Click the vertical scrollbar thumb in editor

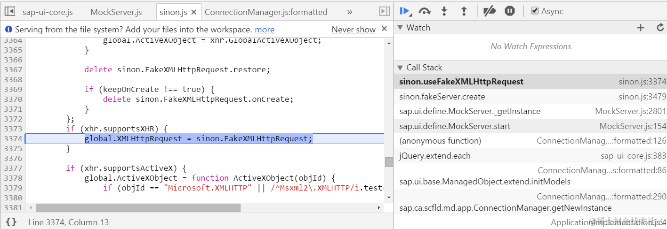click(x=389, y=162)
